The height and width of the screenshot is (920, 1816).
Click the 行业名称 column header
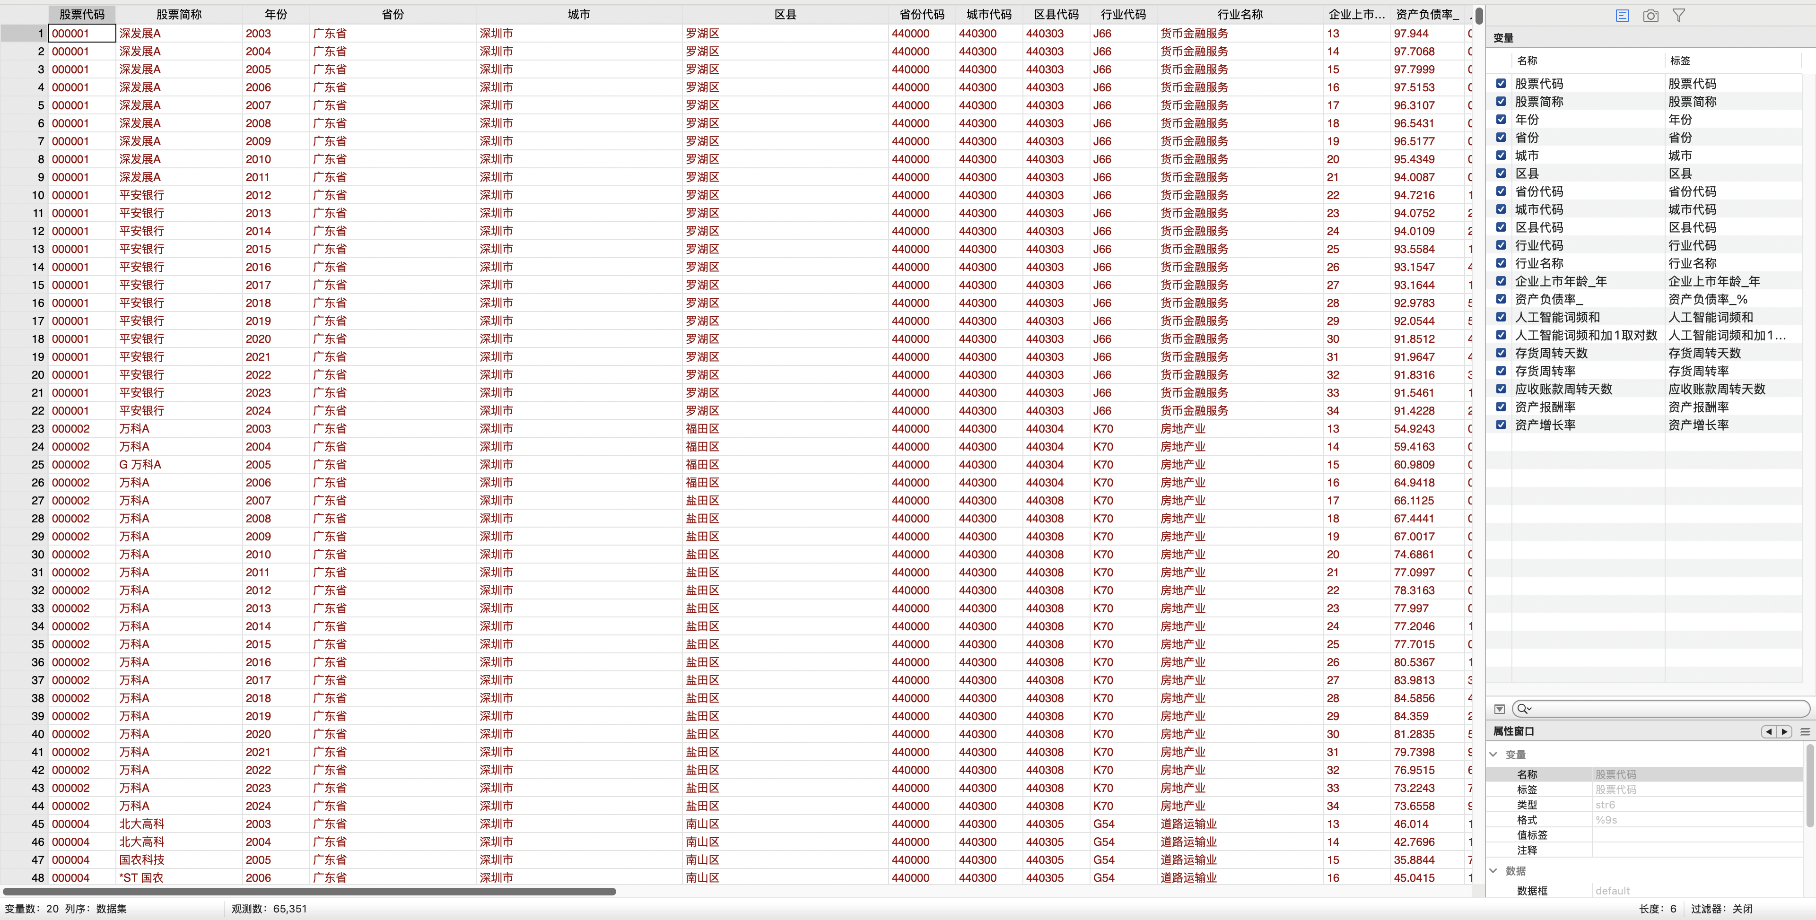click(x=1240, y=14)
